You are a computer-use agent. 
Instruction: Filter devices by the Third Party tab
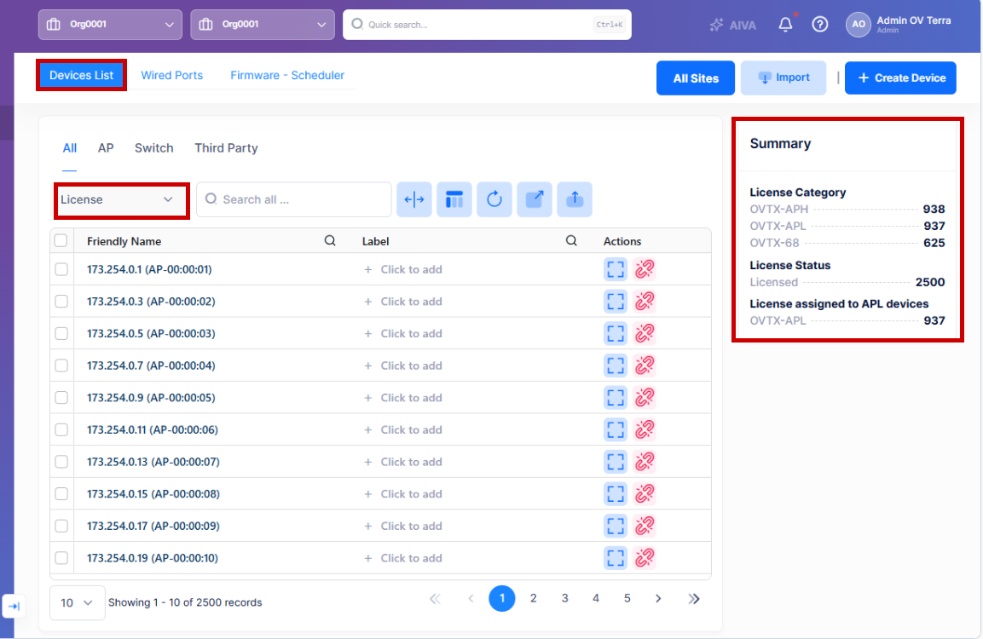[226, 148]
